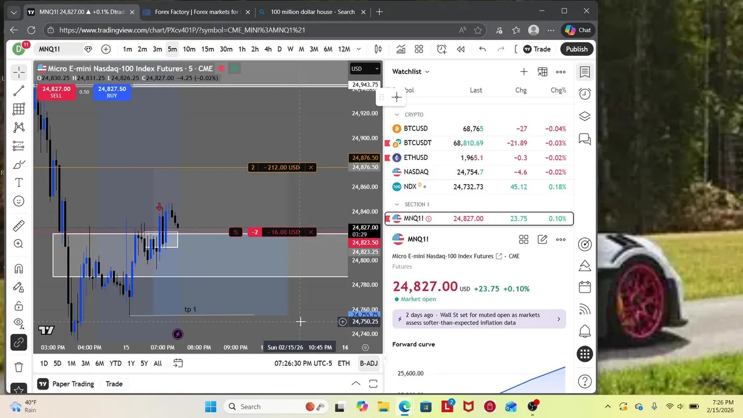The width and height of the screenshot is (743, 418).
Task: Reverse the position at -16.00 USD
Action: [235, 232]
